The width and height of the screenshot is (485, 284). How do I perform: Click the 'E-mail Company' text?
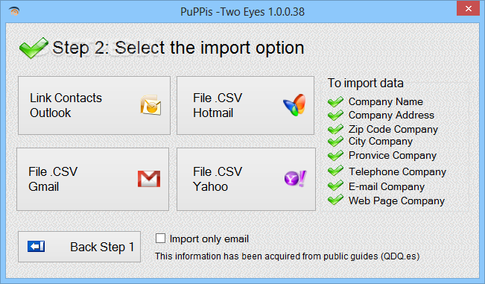(387, 186)
